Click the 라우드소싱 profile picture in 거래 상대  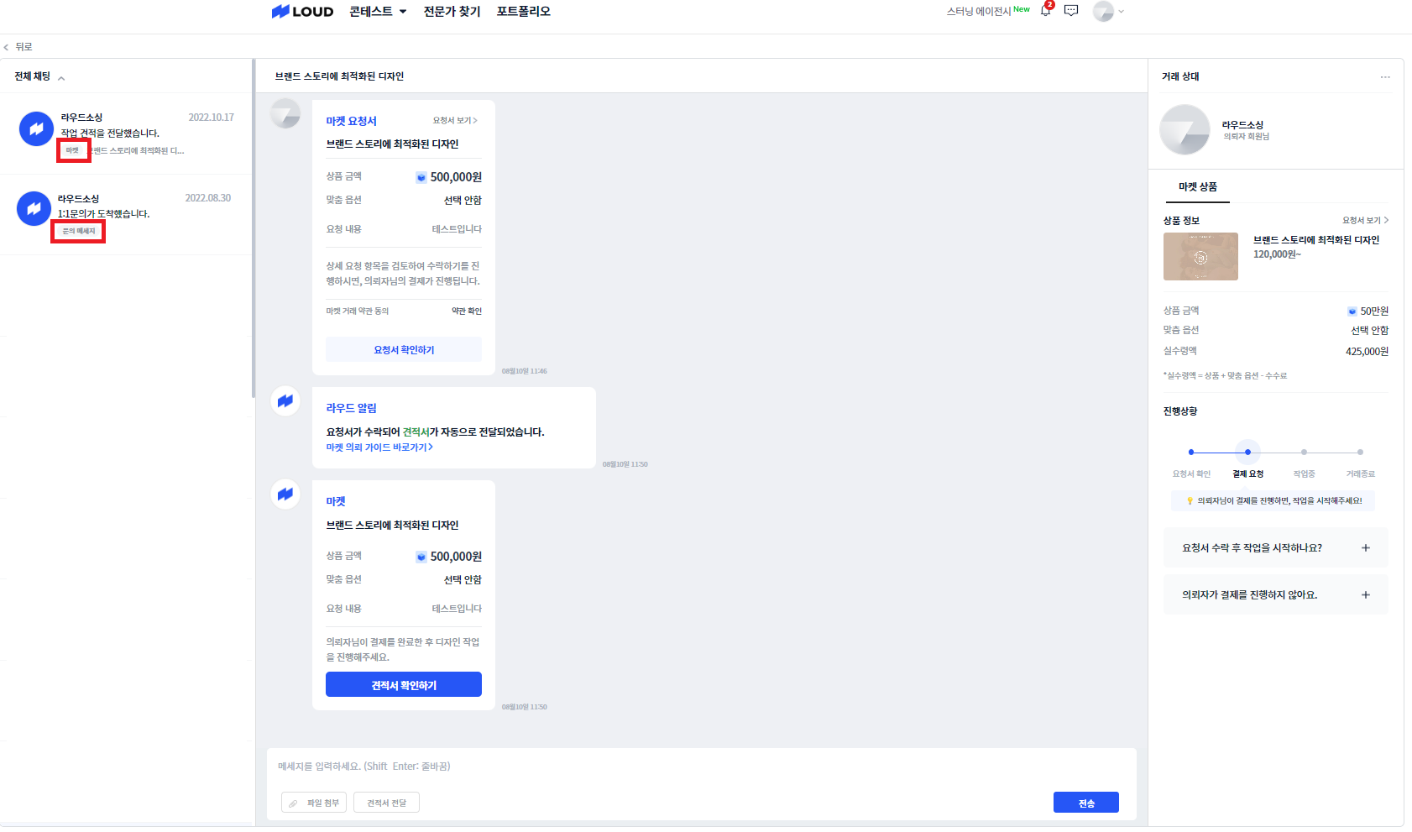point(1185,129)
